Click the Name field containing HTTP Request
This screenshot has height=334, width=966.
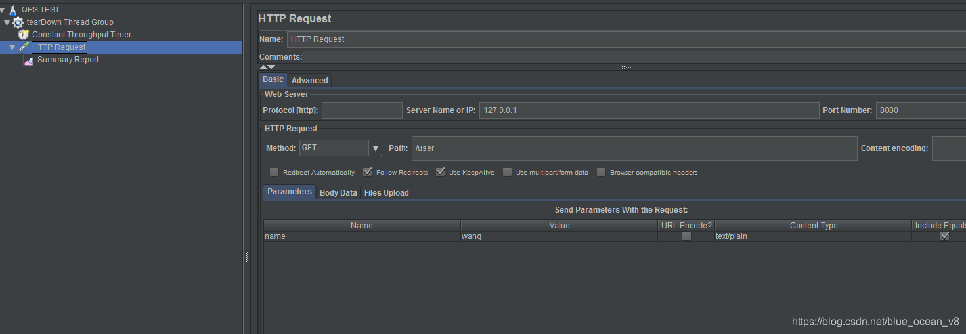pyautogui.click(x=626, y=39)
